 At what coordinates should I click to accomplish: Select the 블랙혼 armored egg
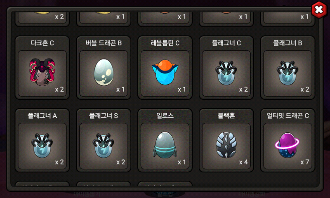click(x=226, y=145)
